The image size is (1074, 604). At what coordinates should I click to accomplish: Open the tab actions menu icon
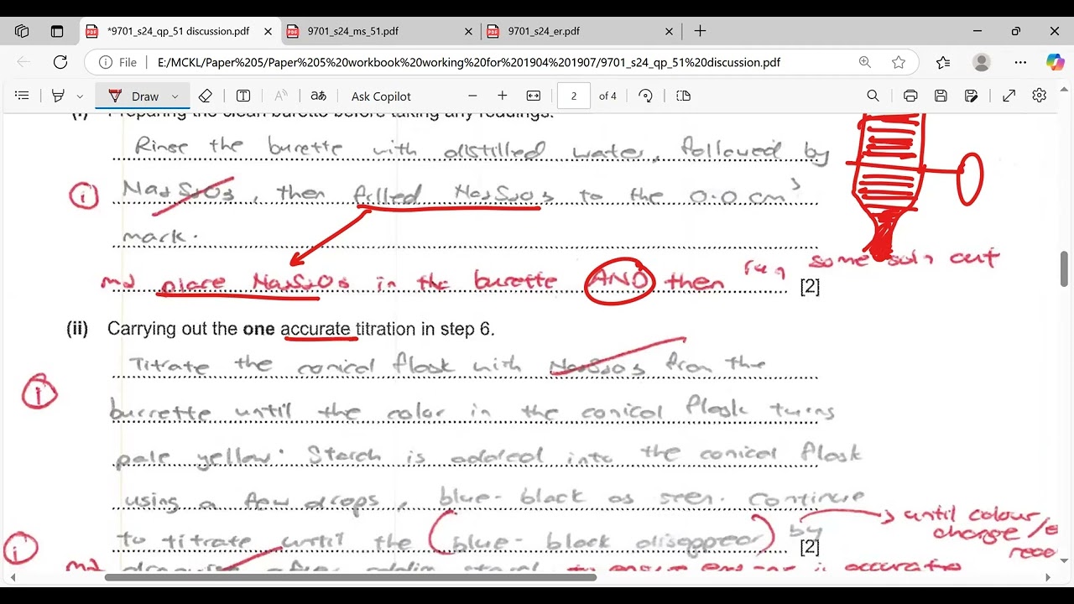[57, 31]
